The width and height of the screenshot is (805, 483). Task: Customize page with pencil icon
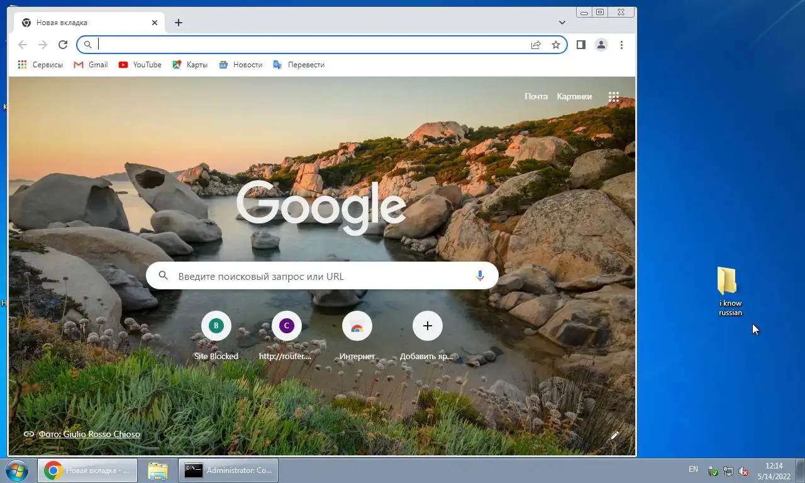click(x=615, y=435)
